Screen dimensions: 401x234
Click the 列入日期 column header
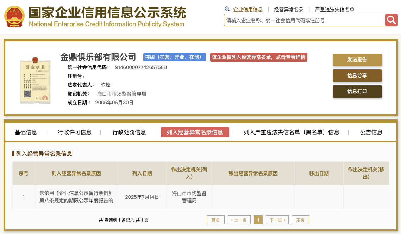[x=142, y=173]
